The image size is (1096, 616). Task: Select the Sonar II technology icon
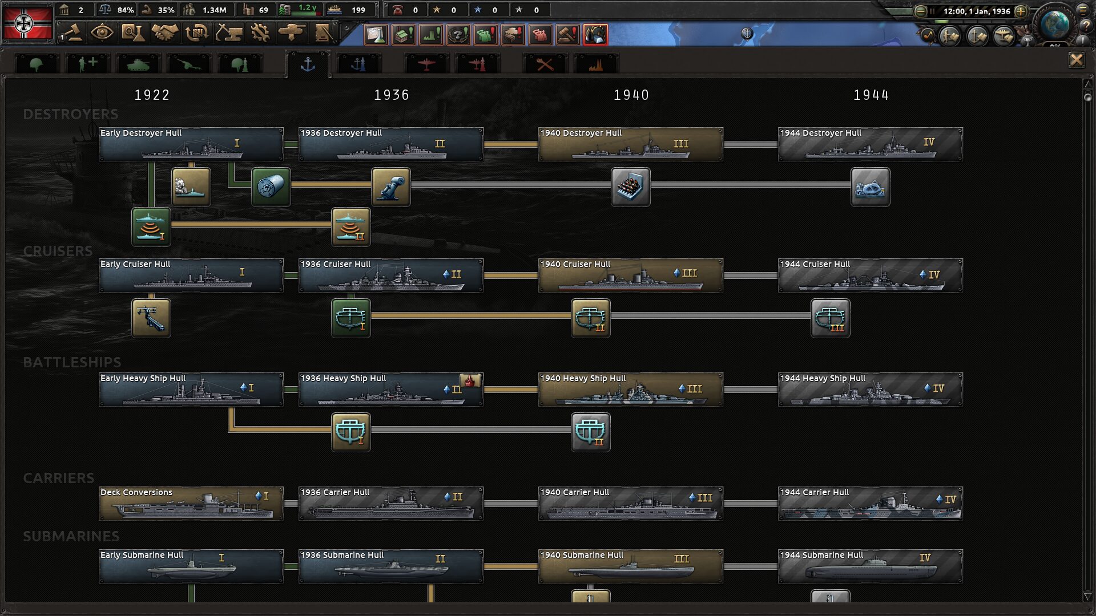tap(351, 226)
